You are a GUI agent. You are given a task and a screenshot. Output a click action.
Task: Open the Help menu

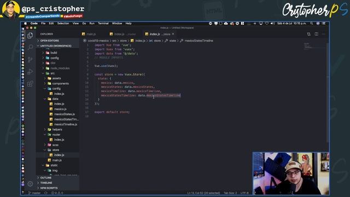click(129, 23)
